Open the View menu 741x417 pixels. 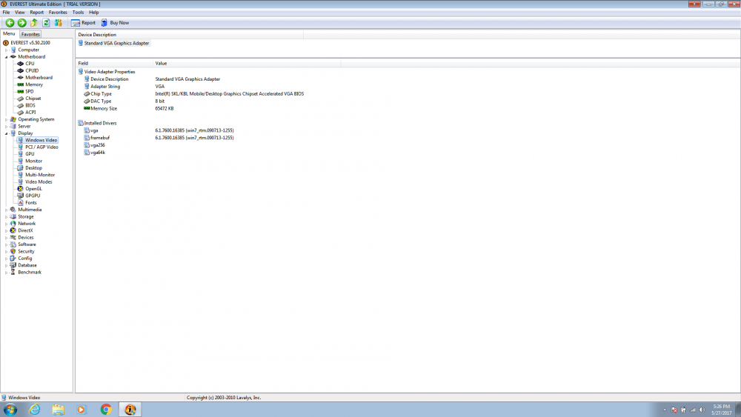coord(20,13)
